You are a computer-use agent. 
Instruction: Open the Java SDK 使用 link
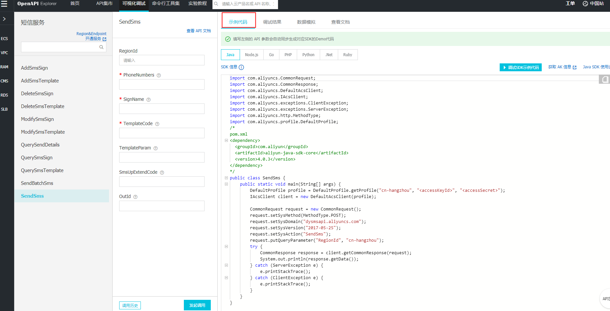click(x=596, y=67)
